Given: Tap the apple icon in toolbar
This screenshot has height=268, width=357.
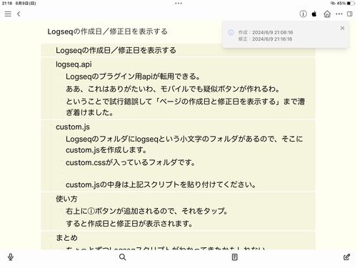Looking at the screenshot, I should 314,14.
